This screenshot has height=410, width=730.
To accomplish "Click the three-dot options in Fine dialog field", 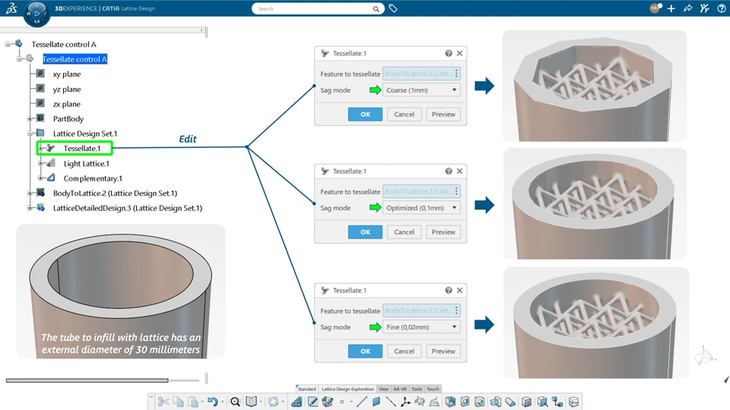I will click(x=456, y=311).
